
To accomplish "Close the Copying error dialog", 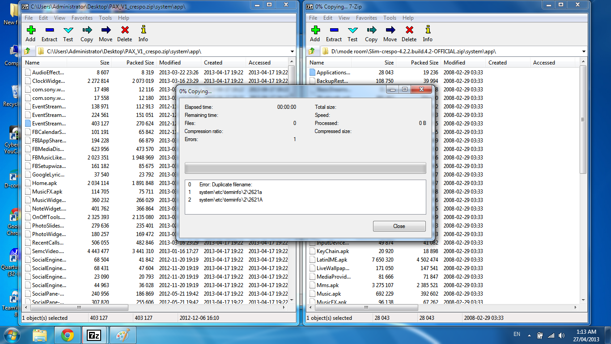I will [x=399, y=226].
